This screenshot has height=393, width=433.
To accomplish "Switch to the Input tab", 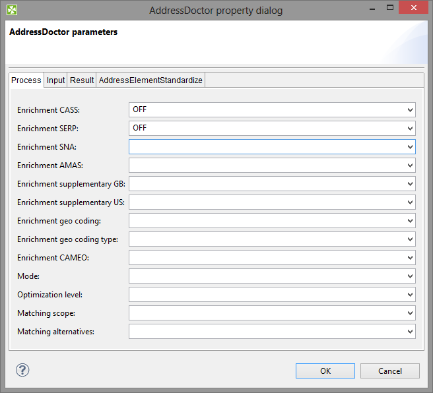I will point(55,80).
